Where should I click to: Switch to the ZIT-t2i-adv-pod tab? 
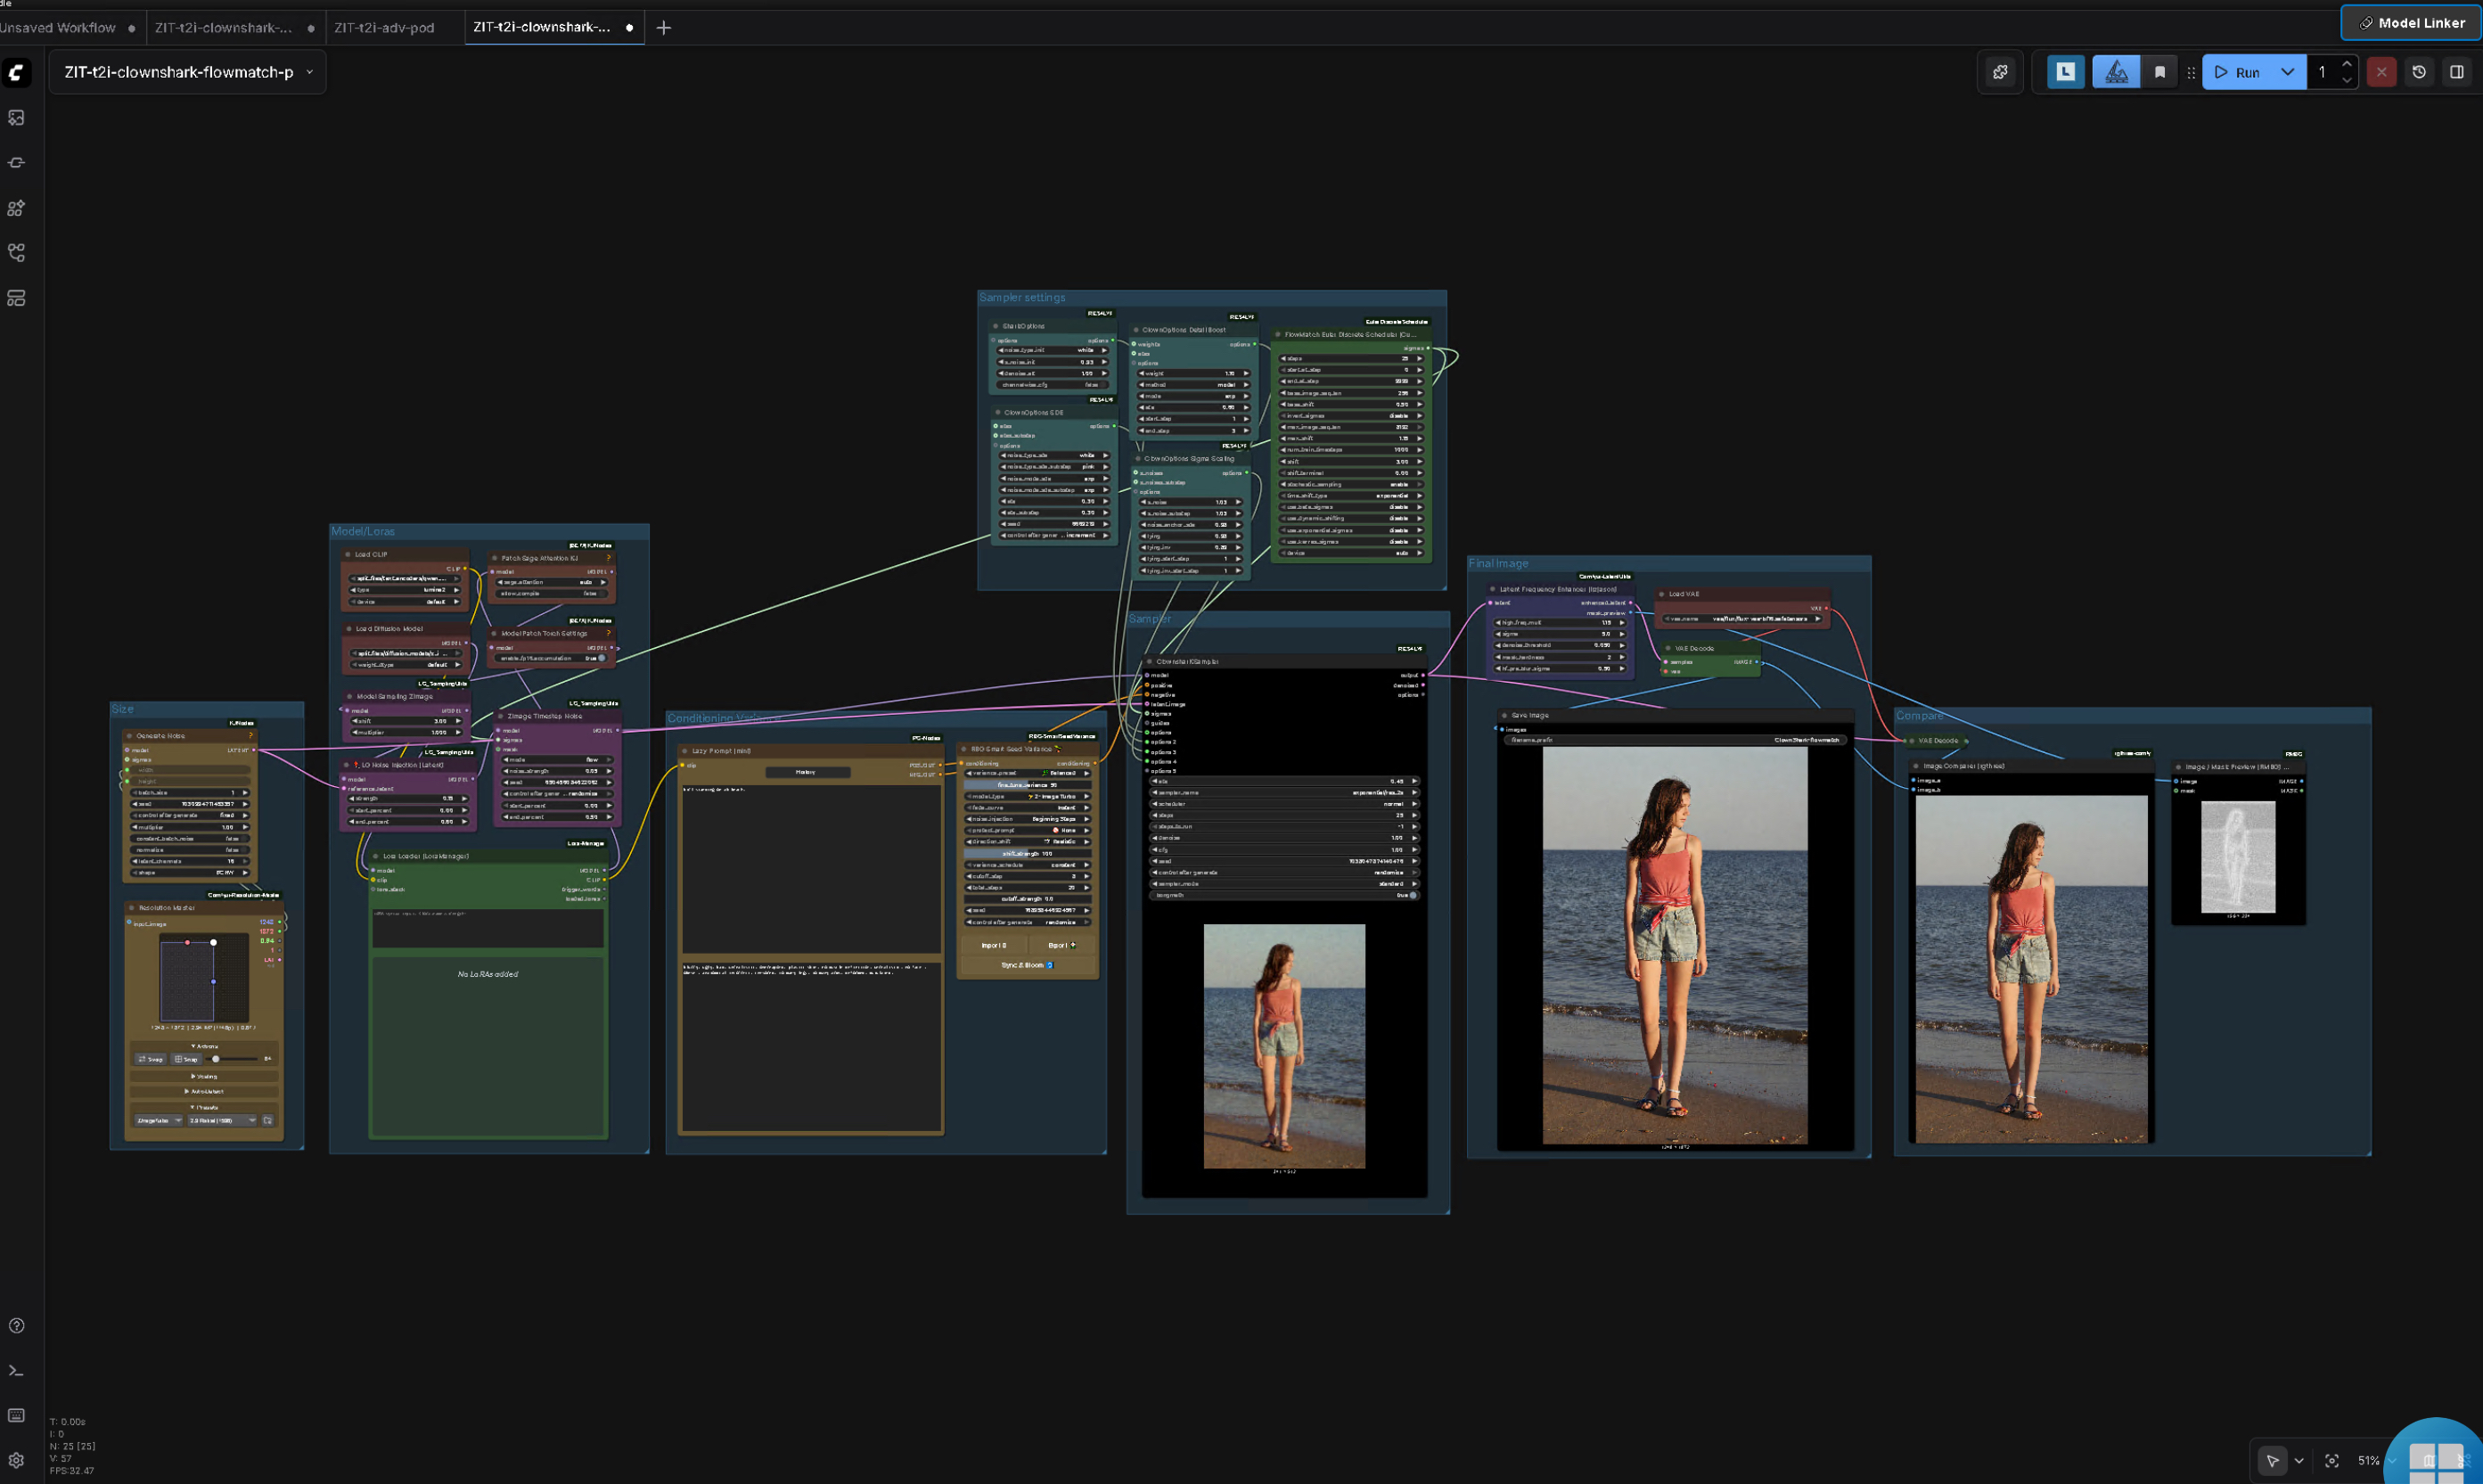click(x=384, y=27)
